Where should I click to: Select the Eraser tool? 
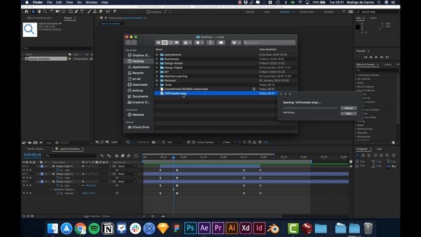point(101,12)
